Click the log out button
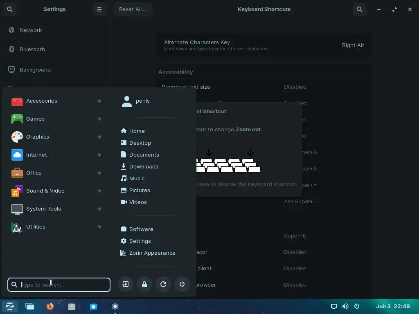 click(126, 285)
